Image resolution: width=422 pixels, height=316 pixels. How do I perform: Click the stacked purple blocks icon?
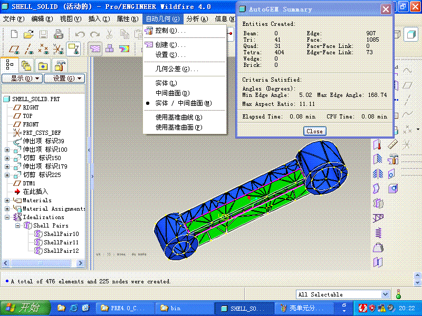click(110, 48)
